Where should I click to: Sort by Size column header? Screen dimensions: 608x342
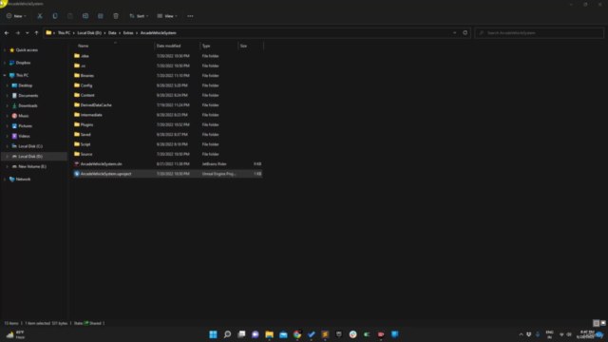click(x=243, y=46)
